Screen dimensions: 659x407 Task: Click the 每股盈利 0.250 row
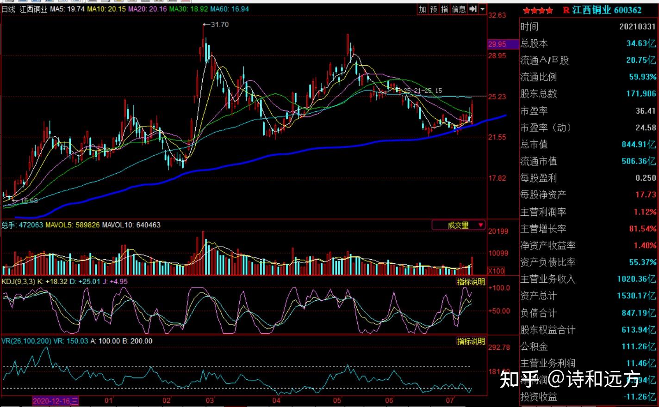[588, 178]
